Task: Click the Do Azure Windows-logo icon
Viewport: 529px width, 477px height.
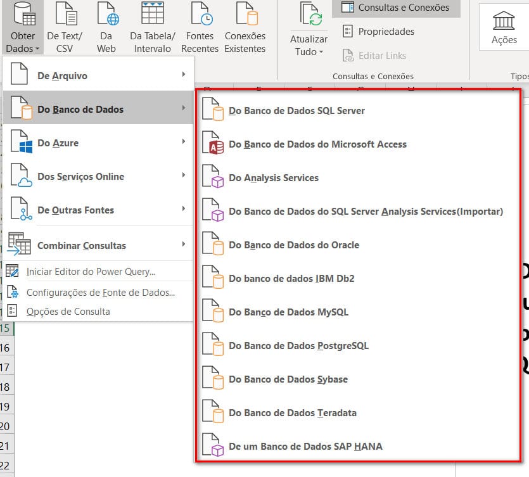Action: tap(22, 141)
